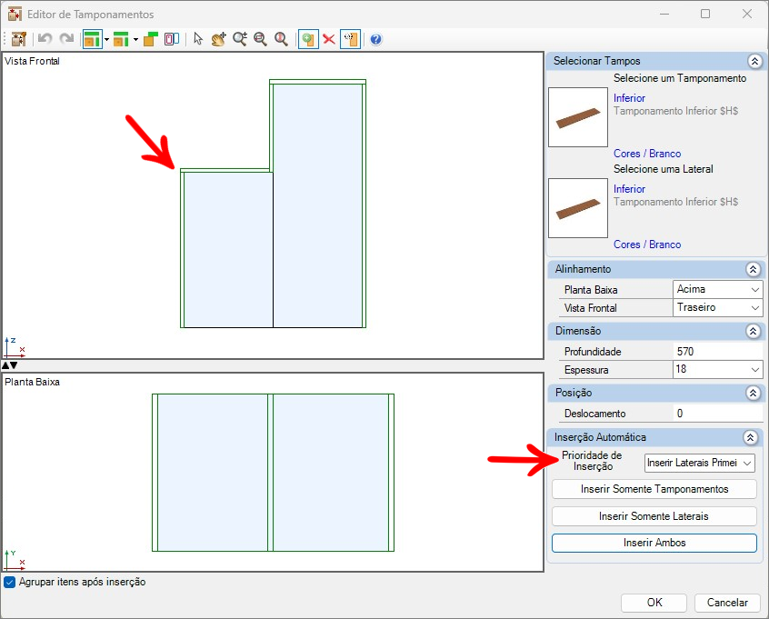This screenshot has height=619, width=769.
Task: Toggle Agrupar itens após inserção checkbox
Action: 9,582
